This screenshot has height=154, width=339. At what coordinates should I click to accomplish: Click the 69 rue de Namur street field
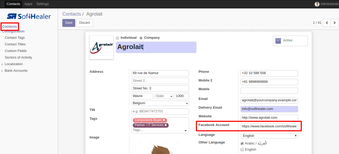click(160, 73)
